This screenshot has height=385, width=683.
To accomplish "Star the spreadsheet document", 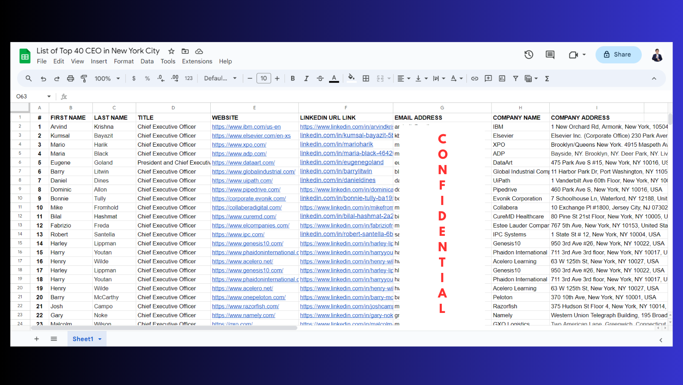I will pos(171,51).
